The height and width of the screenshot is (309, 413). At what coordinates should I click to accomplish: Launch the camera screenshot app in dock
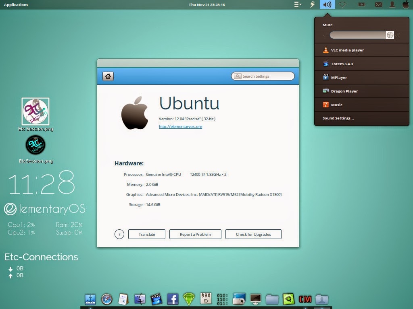(239, 299)
